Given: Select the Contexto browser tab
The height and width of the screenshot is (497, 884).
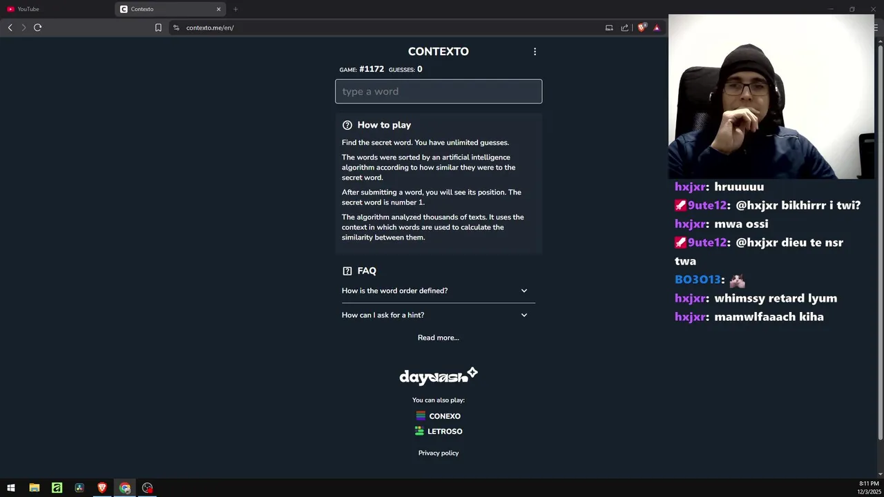Looking at the screenshot, I should (171, 9).
